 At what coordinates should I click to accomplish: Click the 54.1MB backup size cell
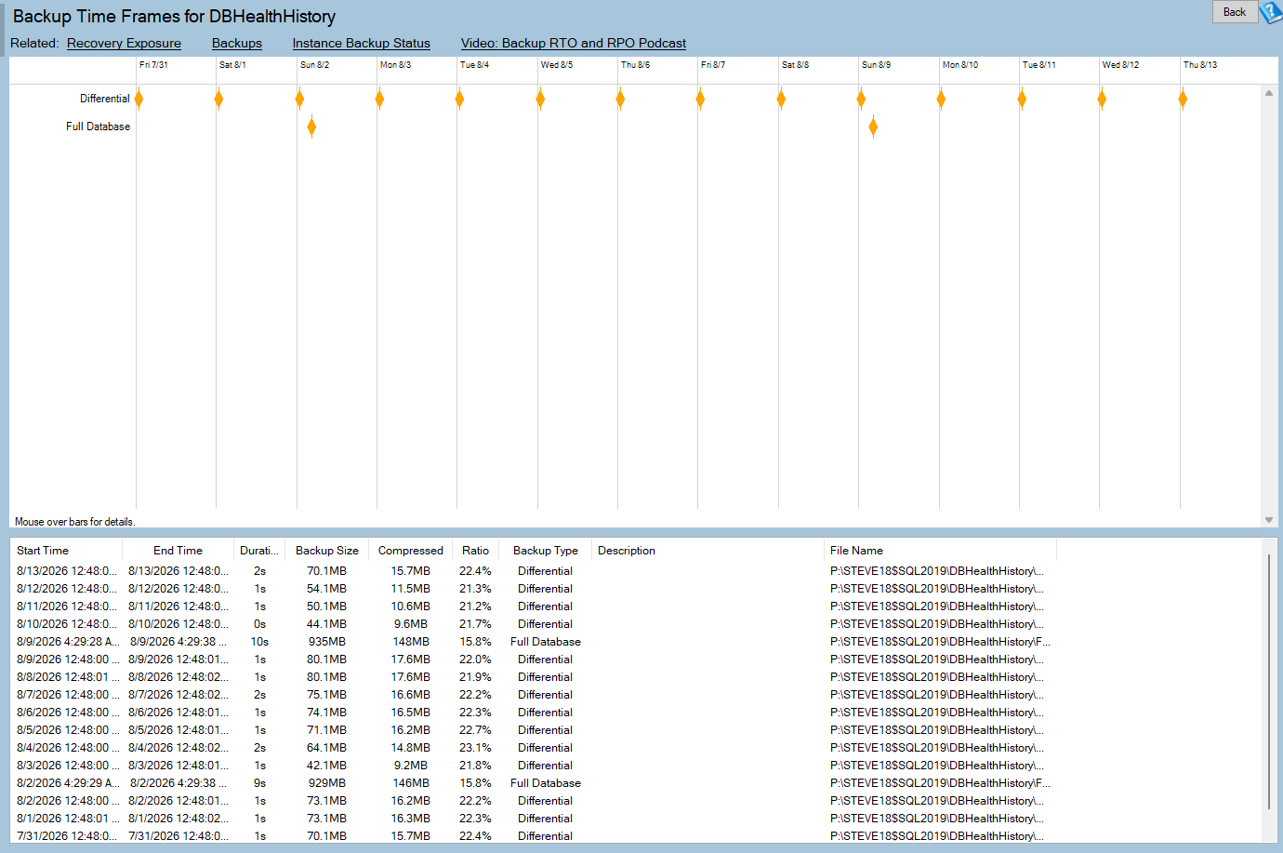327,589
